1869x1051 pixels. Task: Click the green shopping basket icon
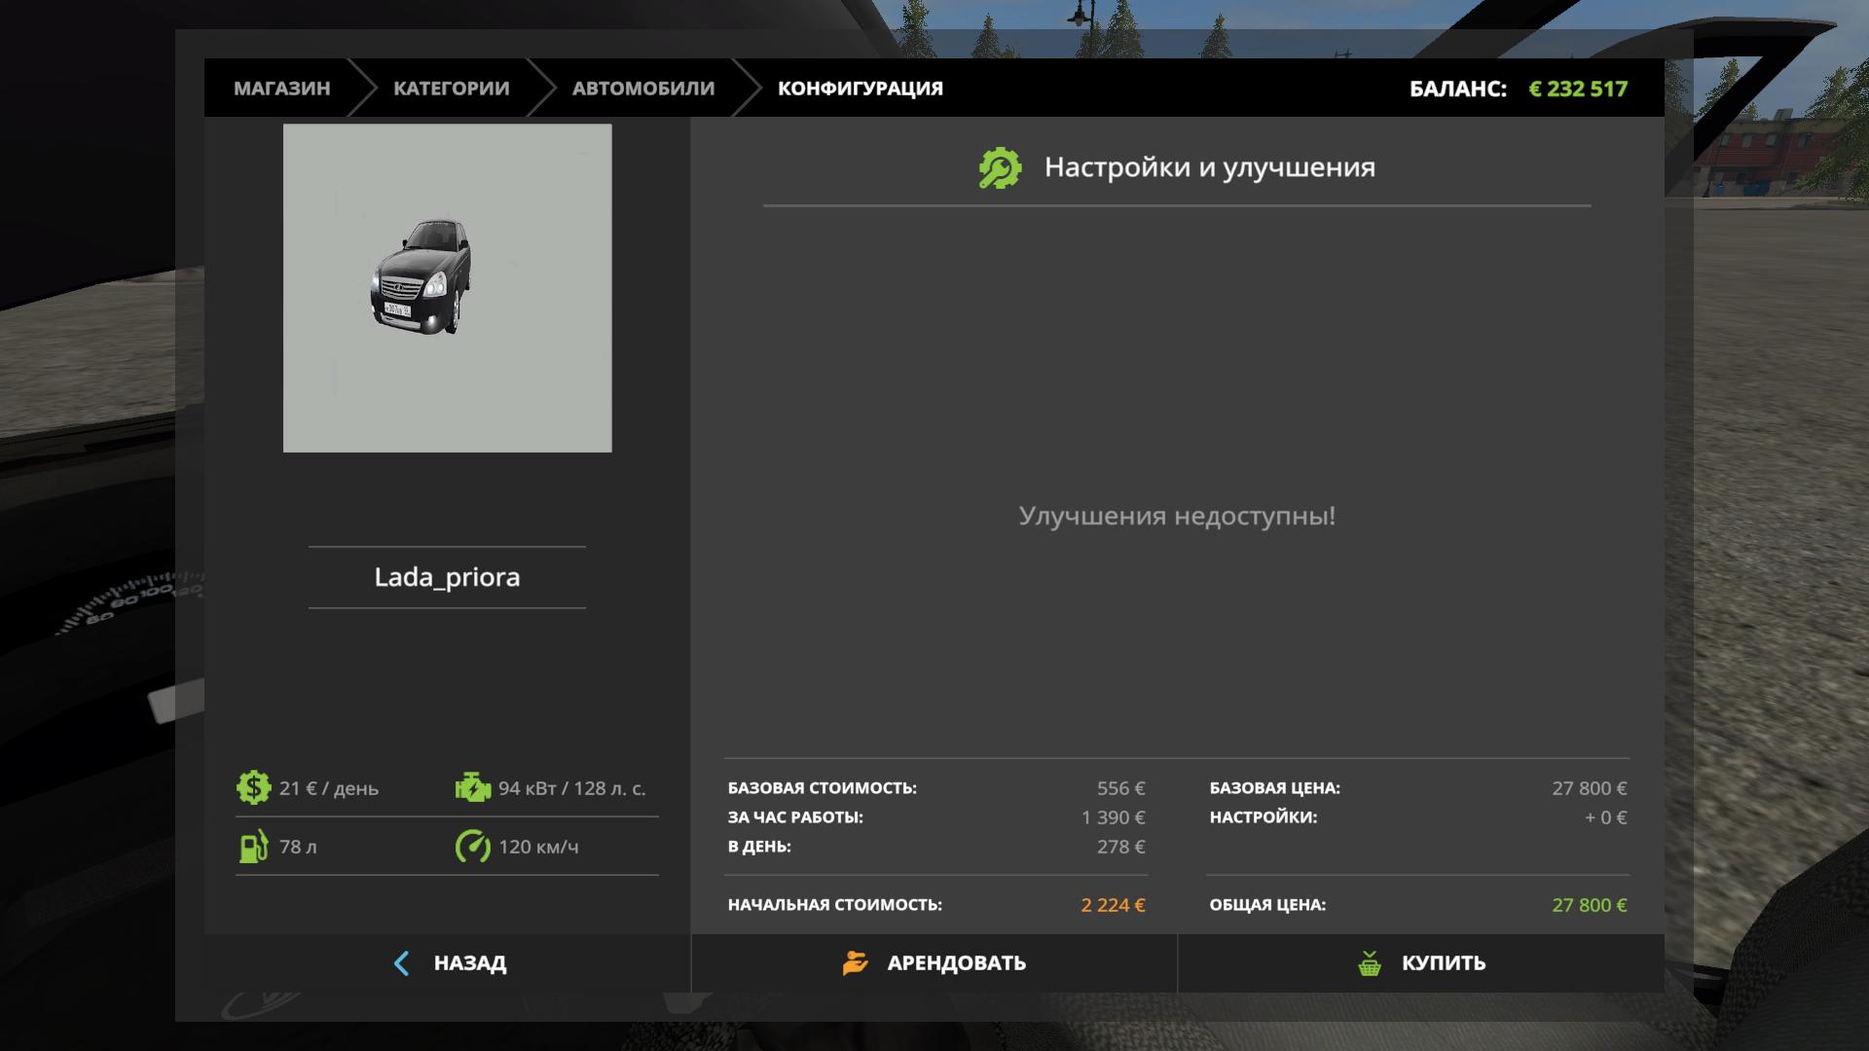[1370, 963]
